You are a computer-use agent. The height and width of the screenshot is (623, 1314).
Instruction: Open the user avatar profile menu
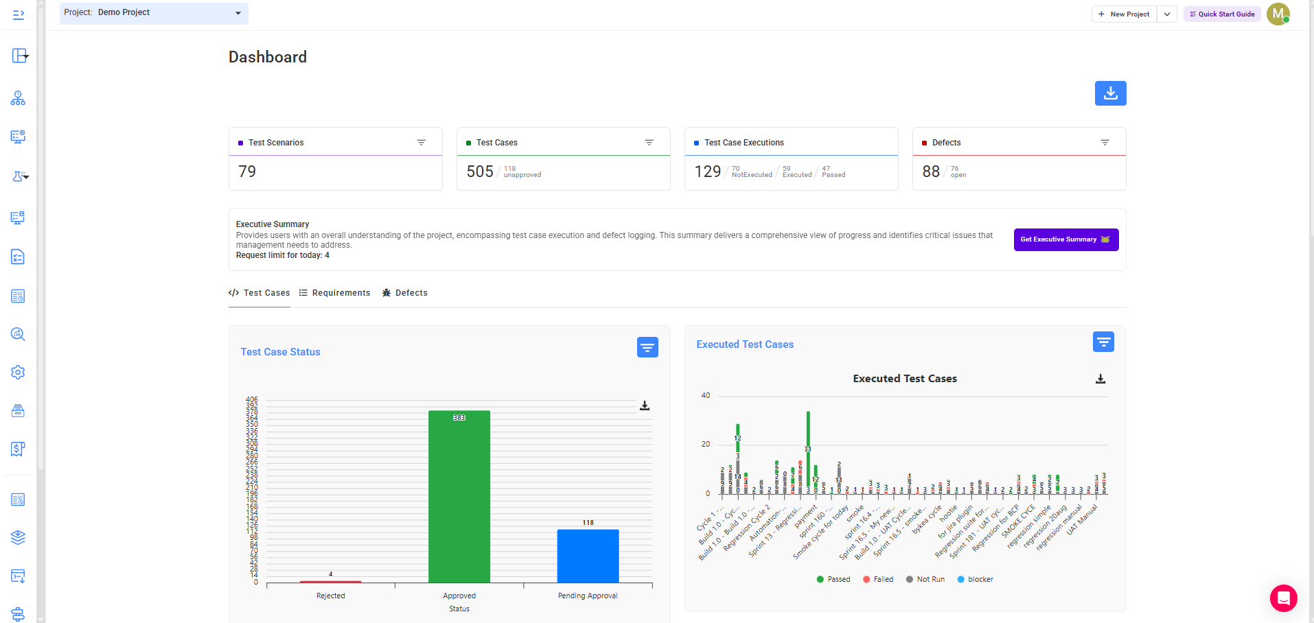pos(1278,14)
